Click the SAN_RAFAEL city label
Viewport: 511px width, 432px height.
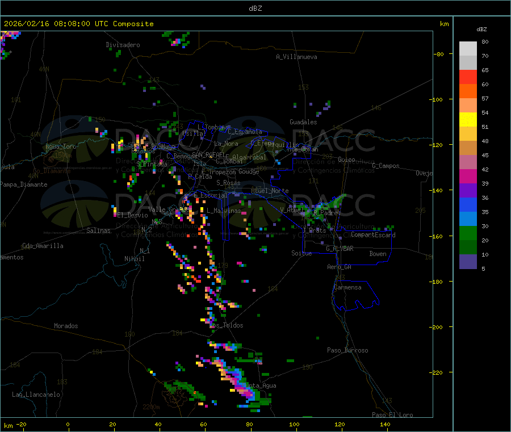click(208, 154)
